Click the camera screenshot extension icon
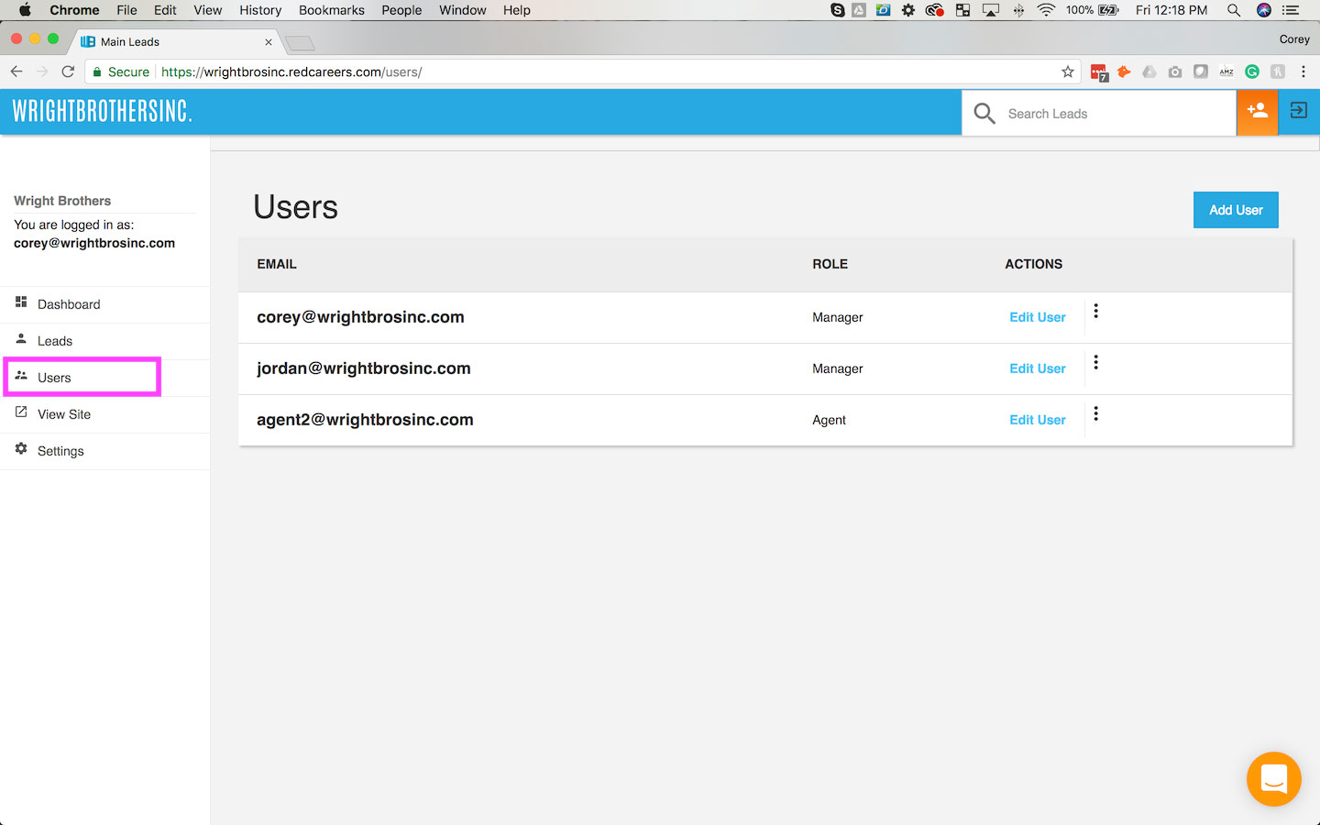Viewport: 1320px width, 825px height. (x=1175, y=71)
